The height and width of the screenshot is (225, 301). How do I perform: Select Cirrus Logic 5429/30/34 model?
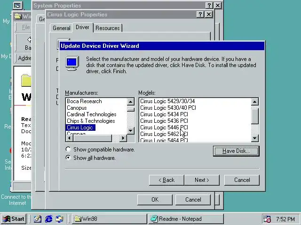(167, 101)
